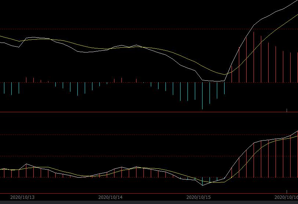Click the bottom solid red axis line above the dates
Image resolution: width=298 pixels, height=204 pixels.
pos(147,193)
